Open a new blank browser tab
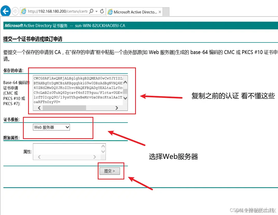 [166, 12]
